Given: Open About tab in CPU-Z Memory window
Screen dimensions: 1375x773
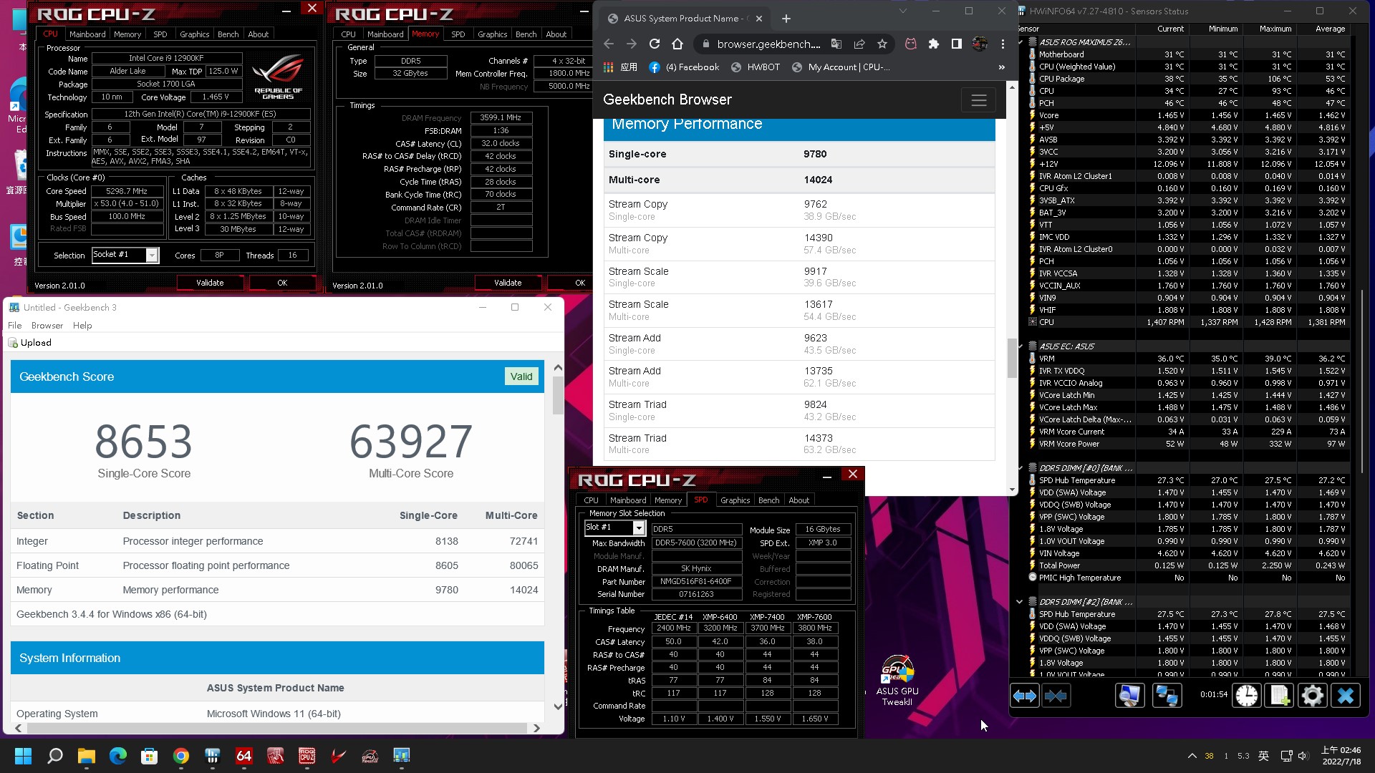Looking at the screenshot, I should click(x=556, y=34).
